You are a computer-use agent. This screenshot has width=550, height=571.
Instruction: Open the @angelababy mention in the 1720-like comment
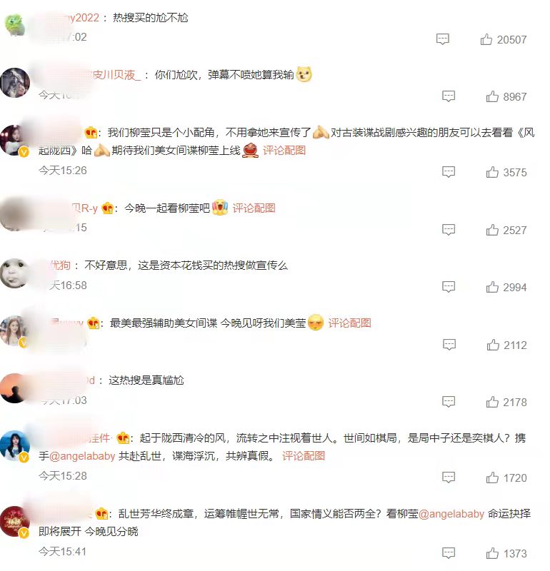[82, 456]
